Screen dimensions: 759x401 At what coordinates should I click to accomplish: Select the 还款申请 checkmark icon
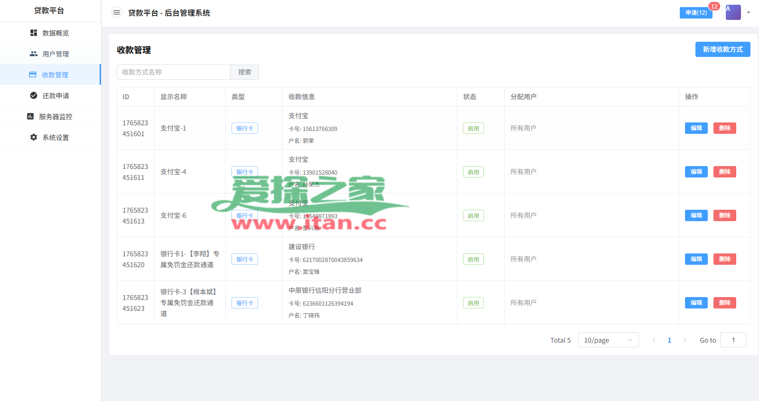point(34,95)
